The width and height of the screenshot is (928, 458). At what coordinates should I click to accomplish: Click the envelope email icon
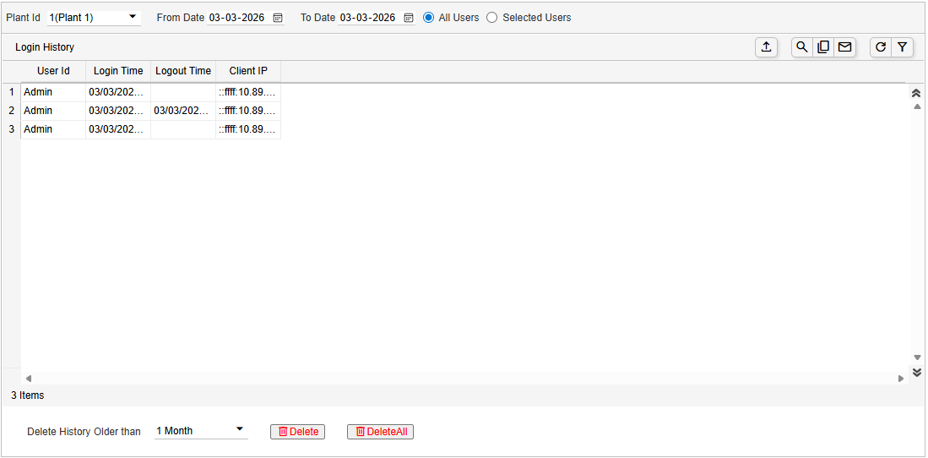[844, 47]
